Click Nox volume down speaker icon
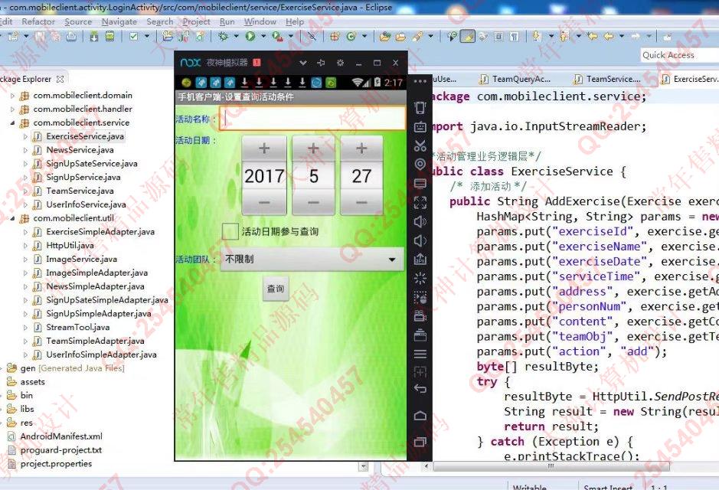The height and width of the screenshot is (490, 719). click(x=420, y=240)
